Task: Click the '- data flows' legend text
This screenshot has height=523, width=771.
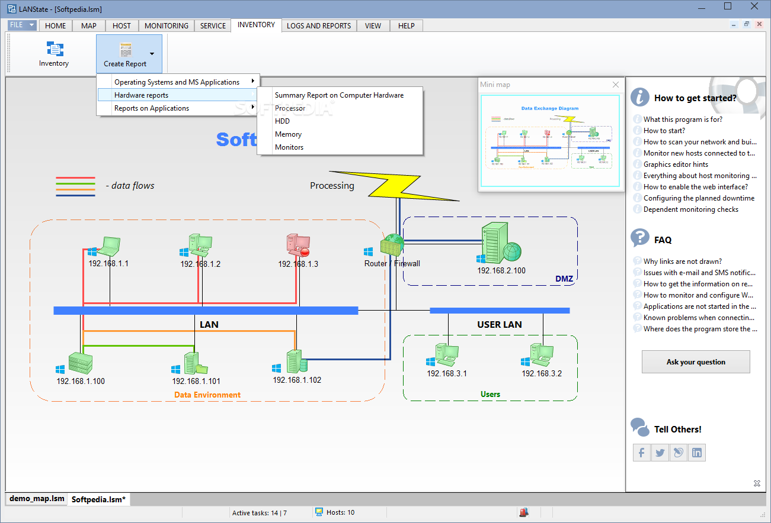Action: click(130, 186)
